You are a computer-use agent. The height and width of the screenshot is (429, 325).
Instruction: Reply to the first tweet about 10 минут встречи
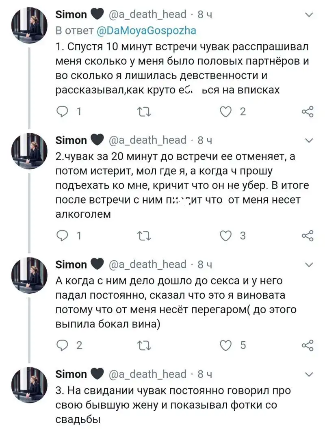[63, 111]
